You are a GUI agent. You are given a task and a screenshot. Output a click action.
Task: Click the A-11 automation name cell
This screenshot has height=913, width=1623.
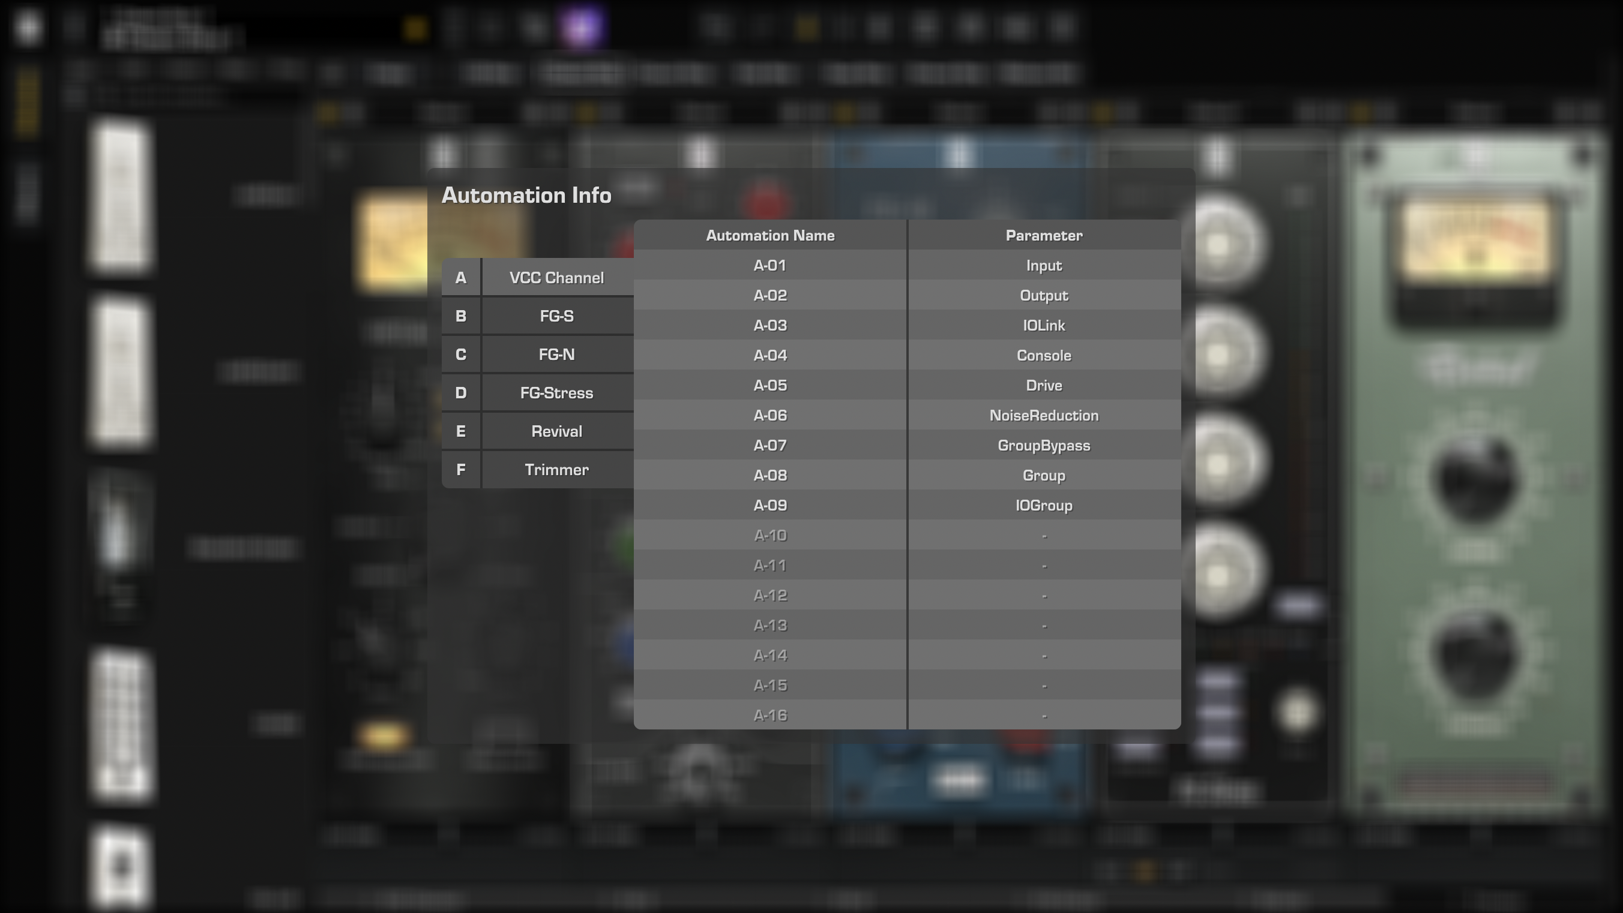pyautogui.click(x=770, y=566)
